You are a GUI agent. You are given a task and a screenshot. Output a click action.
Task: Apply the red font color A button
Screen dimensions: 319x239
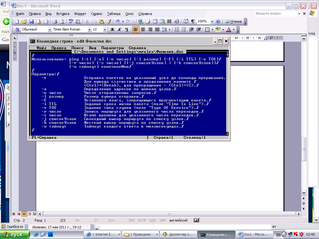click(x=229, y=30)
